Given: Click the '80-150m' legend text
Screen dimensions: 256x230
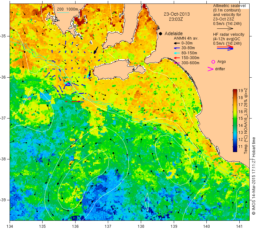Looking at the screenshot, I should (x=189, y=53).
